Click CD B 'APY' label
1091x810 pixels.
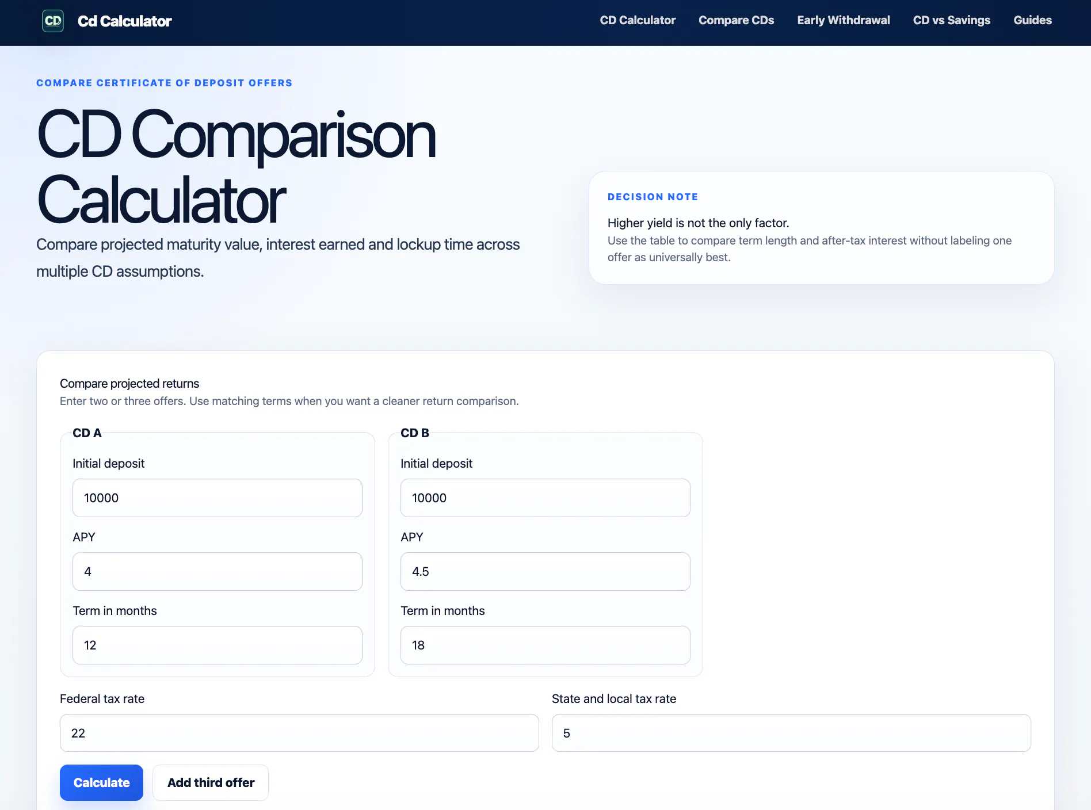tap(411, 537)
